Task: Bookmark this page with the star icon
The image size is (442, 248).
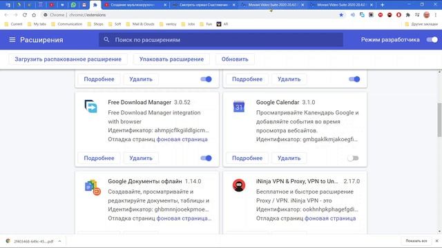Action: tap(341, 15)
